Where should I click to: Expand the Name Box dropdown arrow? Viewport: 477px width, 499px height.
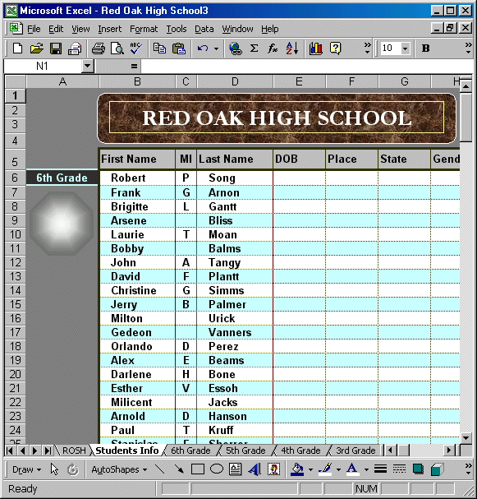tap(87, 67)
